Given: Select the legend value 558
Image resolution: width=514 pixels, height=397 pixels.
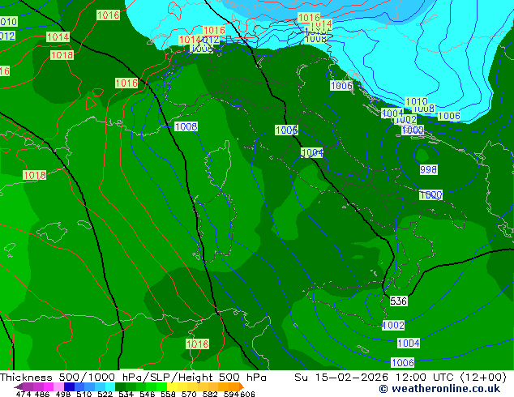Looking at the screenshot, I should tap(168, 394).
